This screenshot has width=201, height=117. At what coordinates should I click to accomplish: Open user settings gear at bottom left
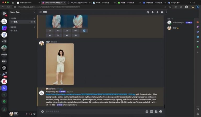[34, 114]
